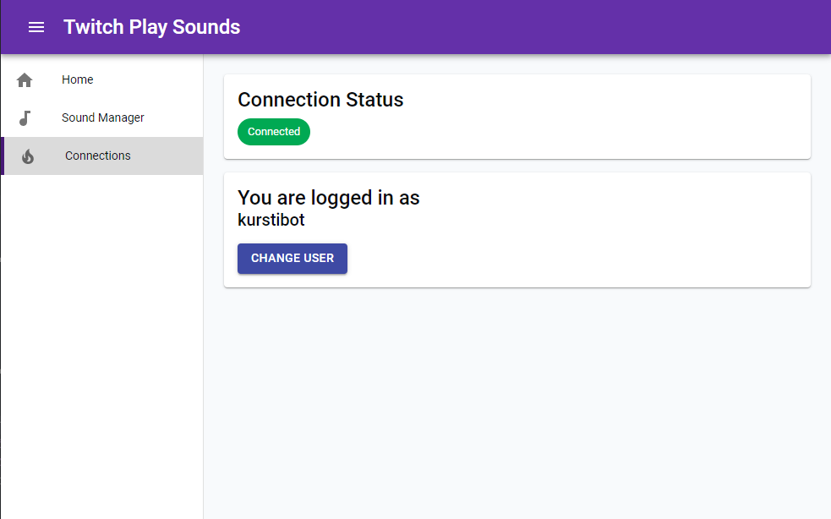831x519 pixels.
Task: Select the Connections label in sidebar
Action: pyautogui.click(x=97, y=156)
